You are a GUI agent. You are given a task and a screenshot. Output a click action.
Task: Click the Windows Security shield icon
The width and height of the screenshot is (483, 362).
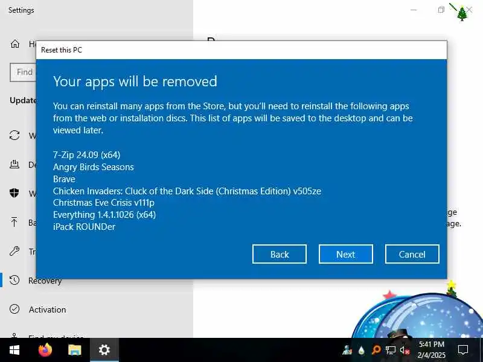click(14, 193)
